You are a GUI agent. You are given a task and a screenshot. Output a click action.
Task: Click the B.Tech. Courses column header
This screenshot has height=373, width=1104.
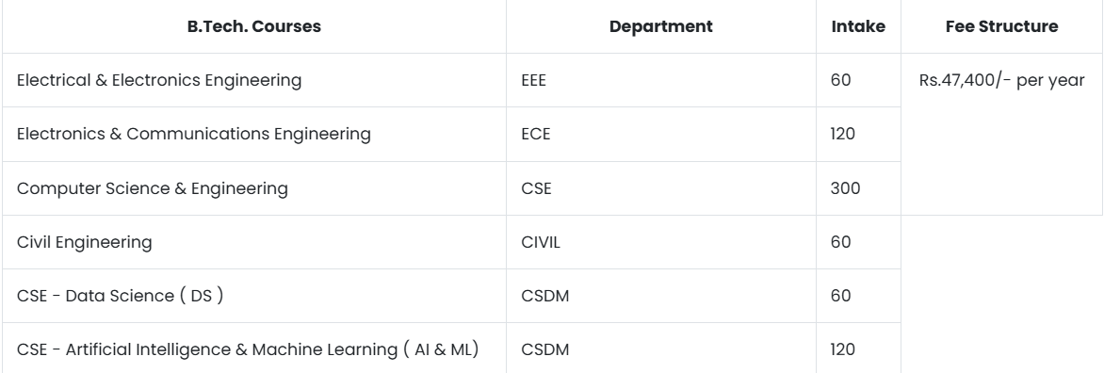coord(254,26)
